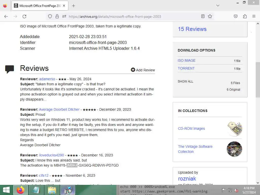Click the CD-ROM Images thumbnail
The height and width of the screenshot is (195, 260).
pos(235,129)
